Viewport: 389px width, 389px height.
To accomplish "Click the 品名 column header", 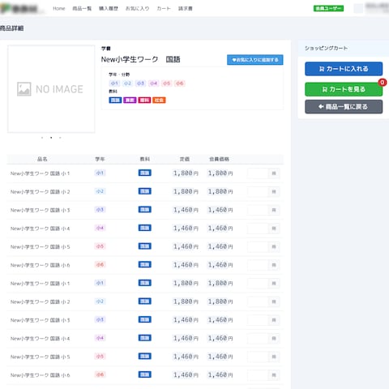I will tap(42, 159).
